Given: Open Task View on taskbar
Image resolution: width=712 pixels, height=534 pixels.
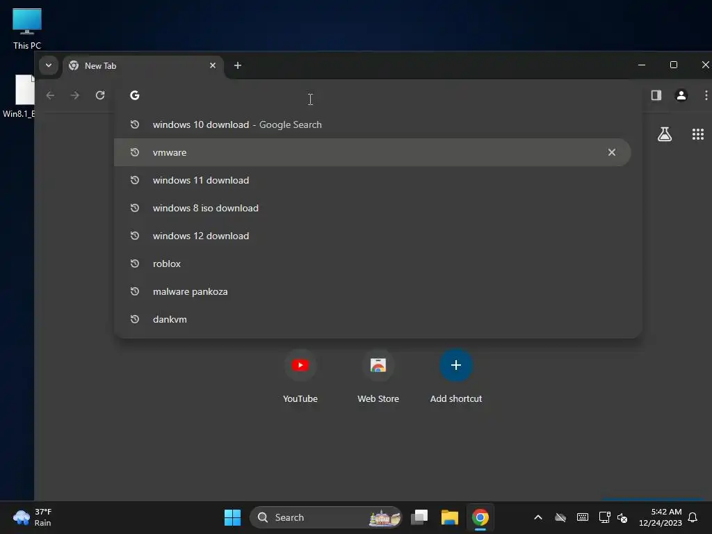Looking at the screenshot, I should point(419,517).
